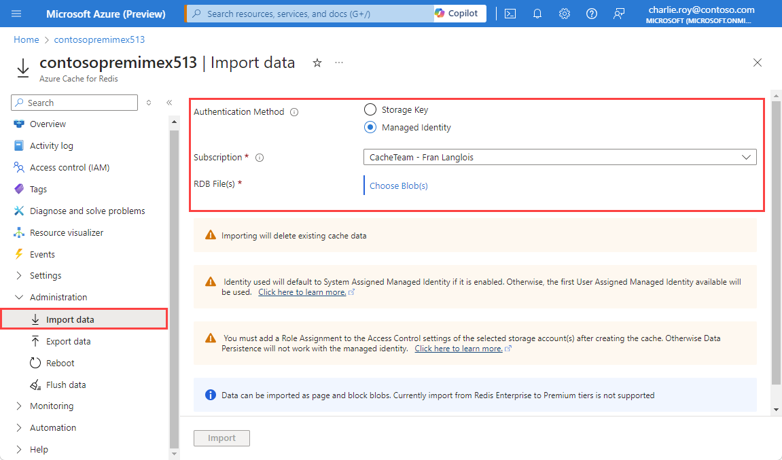The height and width of the screenshot is (460, 782).
Task: Collapse the sidebar with double-chevron icon
Action: click(169, 103)
